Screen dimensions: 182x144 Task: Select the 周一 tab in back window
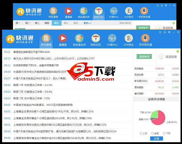18,23
